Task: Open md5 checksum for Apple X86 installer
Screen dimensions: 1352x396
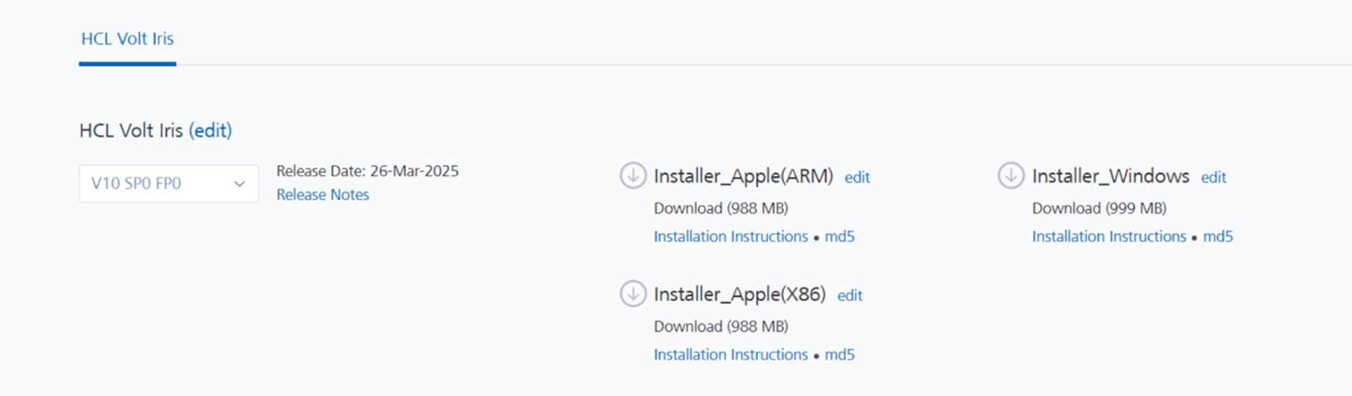Action: 839,355
